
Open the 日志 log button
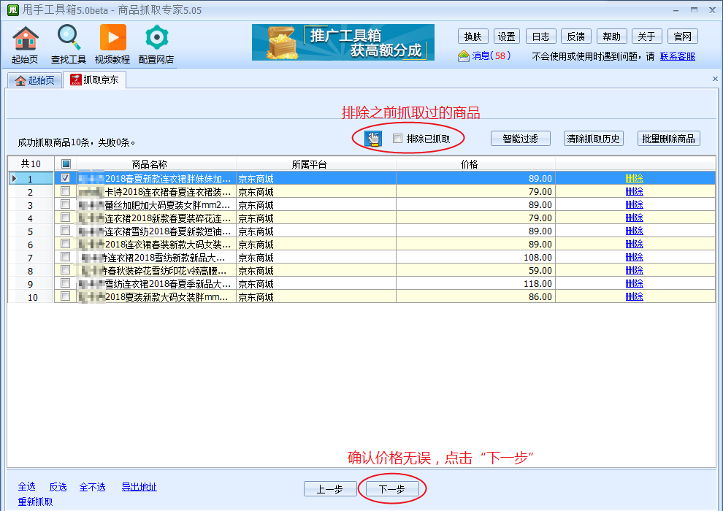point(541,36)
